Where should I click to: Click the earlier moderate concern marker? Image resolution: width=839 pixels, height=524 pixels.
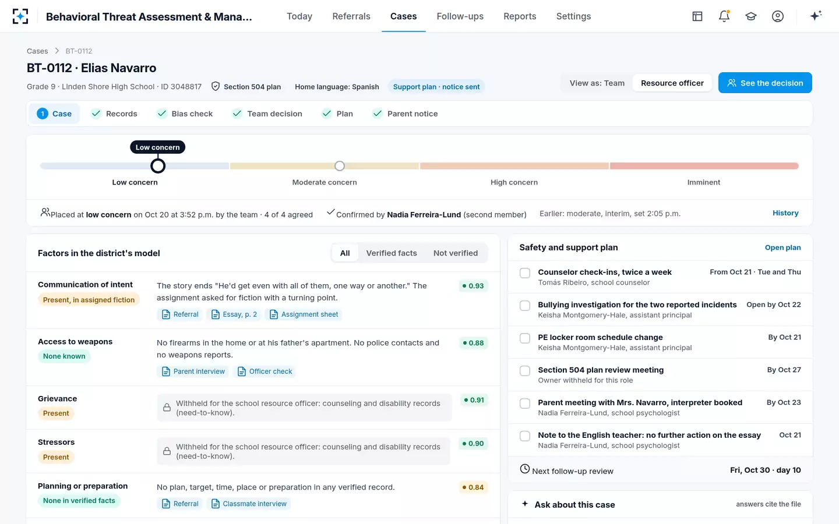[x=340, y=166]
